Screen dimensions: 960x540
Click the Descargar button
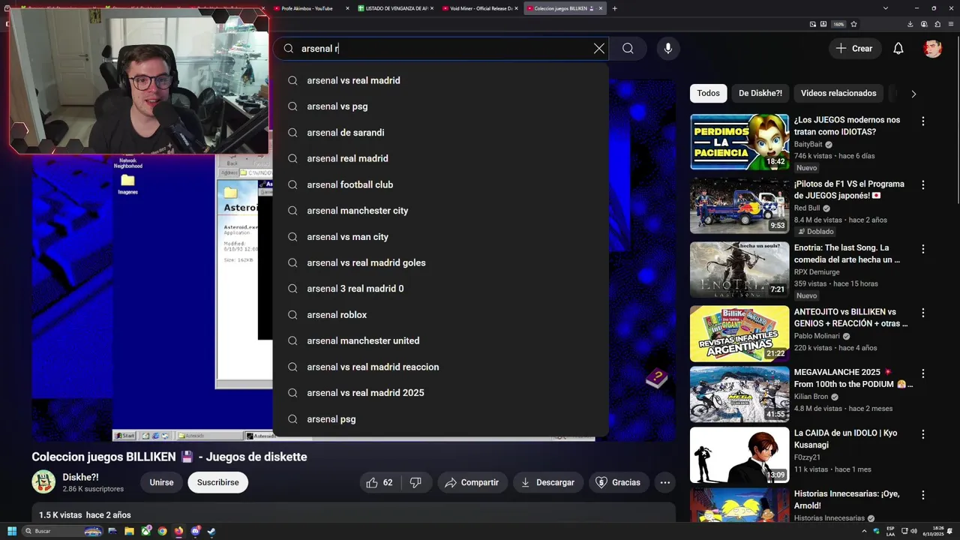(548, 482)
